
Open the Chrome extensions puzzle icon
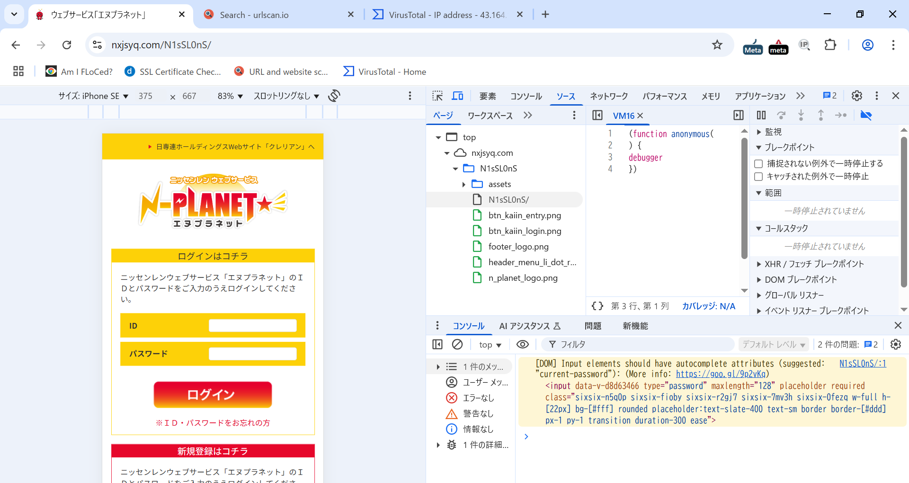(x=830, y=45)
